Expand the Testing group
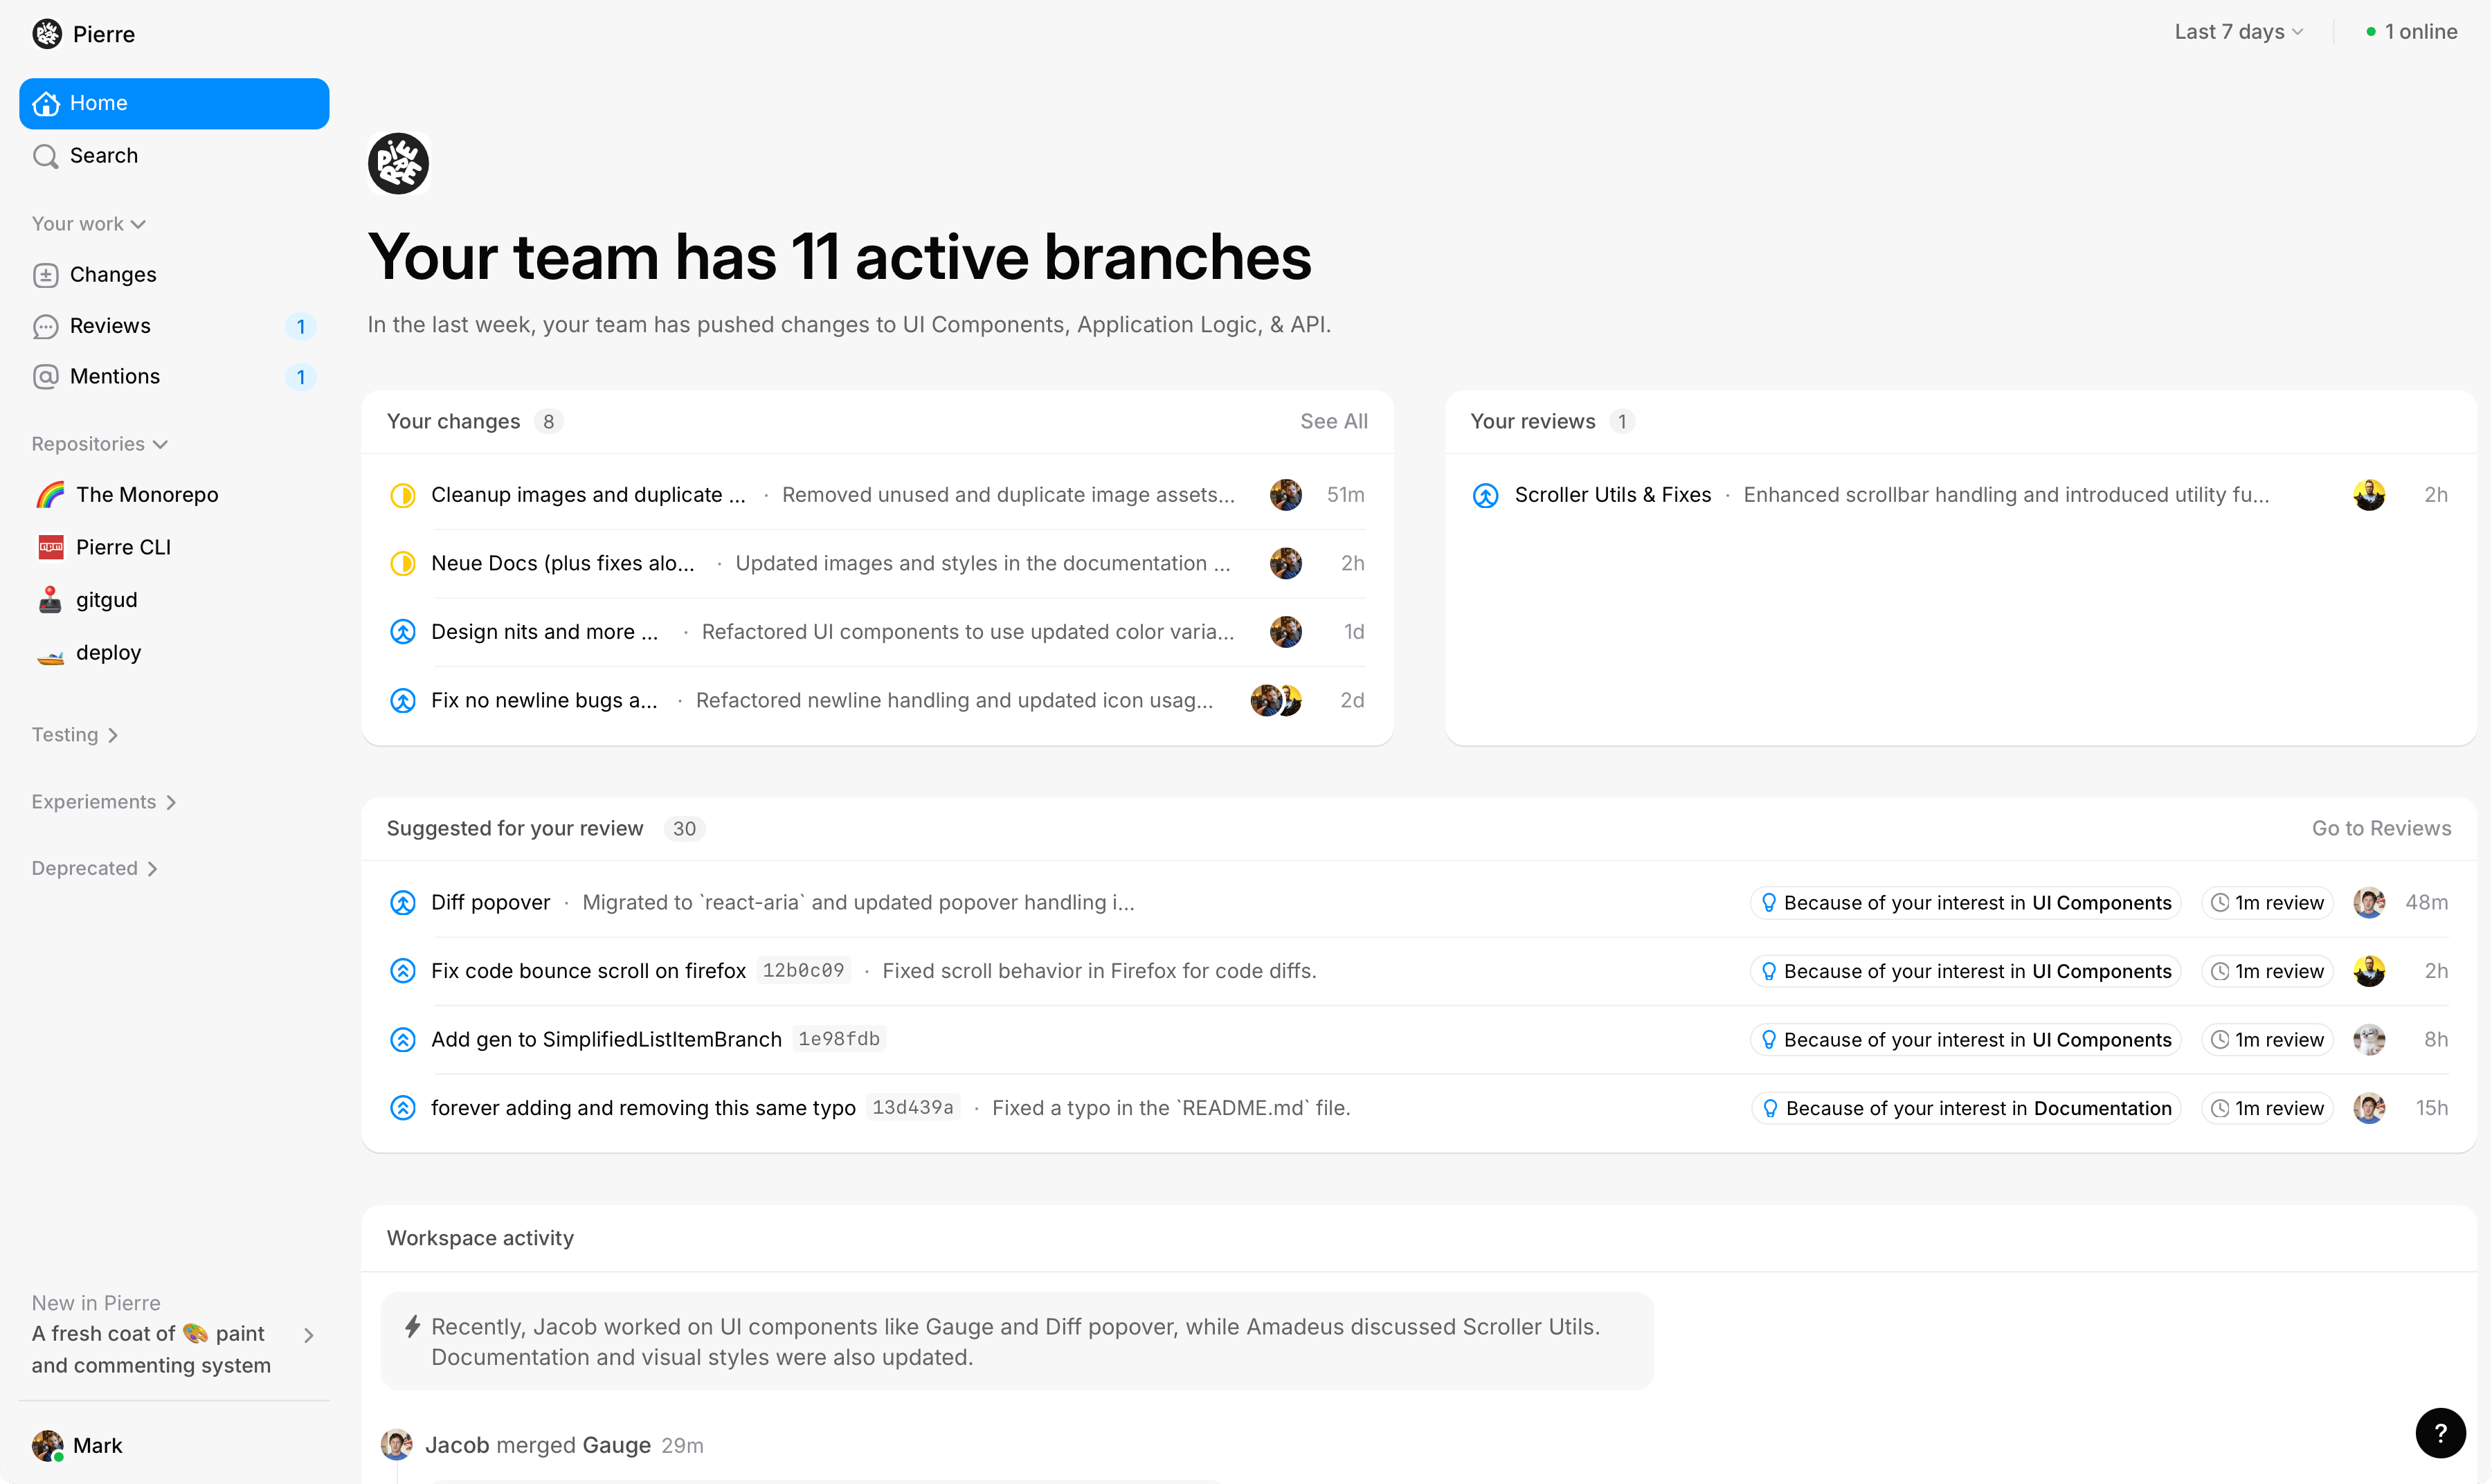Screen dimensions: 2492x1484 point(75,735)
